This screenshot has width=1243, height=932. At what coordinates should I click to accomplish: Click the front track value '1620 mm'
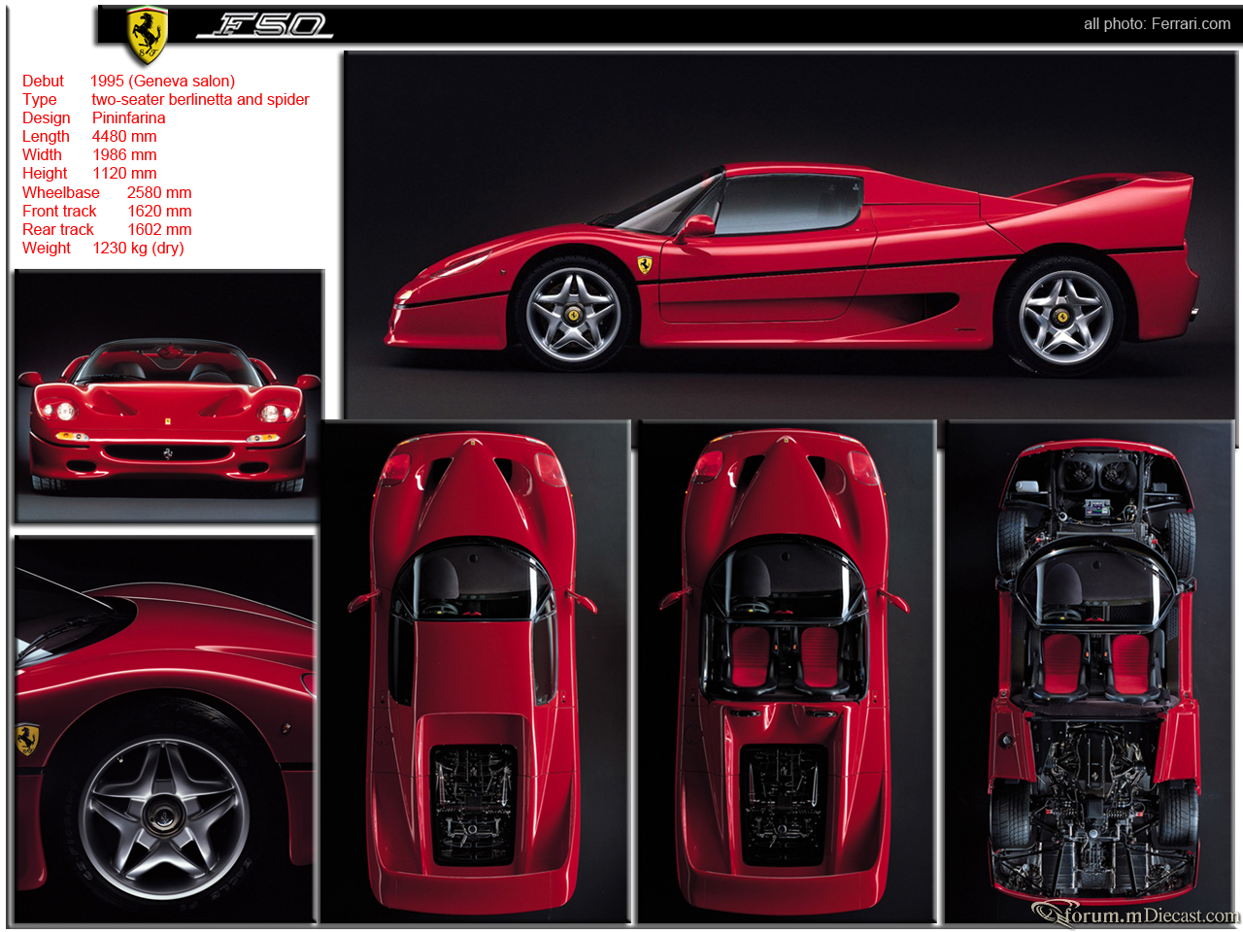pyautogui.click(x=159, y=212)
